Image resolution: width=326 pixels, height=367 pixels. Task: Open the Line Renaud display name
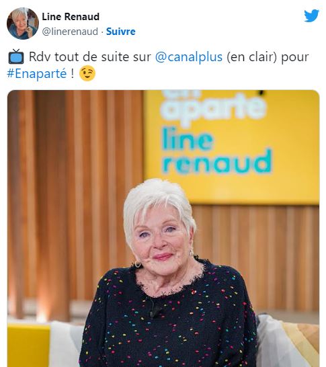71,17
